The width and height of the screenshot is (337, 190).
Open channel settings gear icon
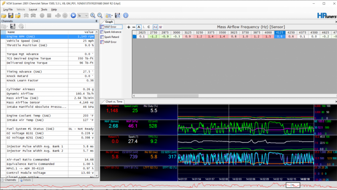(21, 27)
